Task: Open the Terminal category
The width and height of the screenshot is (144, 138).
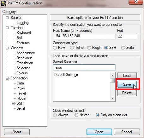Action: 17,28
